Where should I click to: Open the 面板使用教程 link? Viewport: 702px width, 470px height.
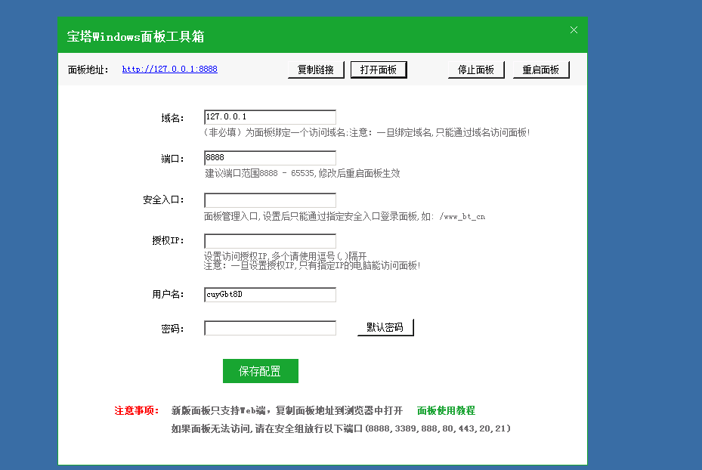click(446, 410)
